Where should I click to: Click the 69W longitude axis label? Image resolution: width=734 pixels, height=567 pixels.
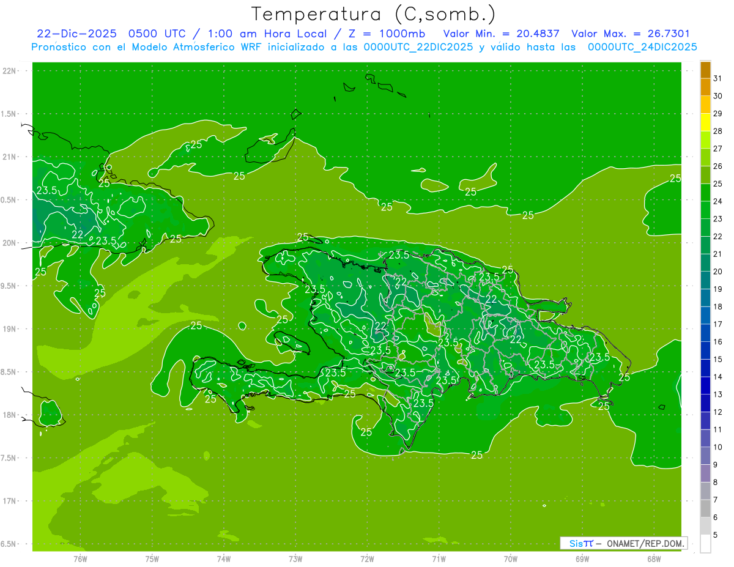click(x=582, y=558)
